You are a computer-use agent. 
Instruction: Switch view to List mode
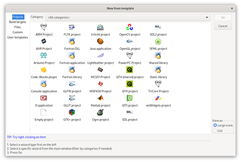(215, 131)
